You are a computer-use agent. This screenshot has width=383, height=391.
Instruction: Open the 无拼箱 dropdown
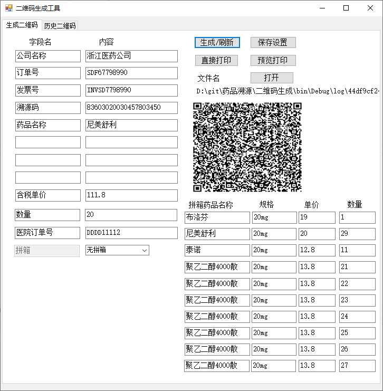click(x=117, y=250)
